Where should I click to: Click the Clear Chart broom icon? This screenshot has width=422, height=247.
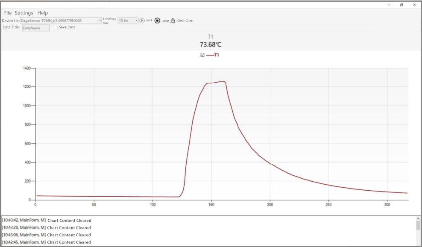point(173,20)
